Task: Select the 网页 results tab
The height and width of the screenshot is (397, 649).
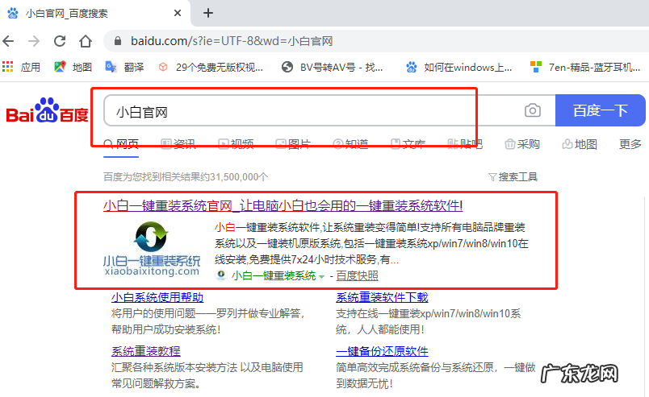Action: tap(121, 144)
